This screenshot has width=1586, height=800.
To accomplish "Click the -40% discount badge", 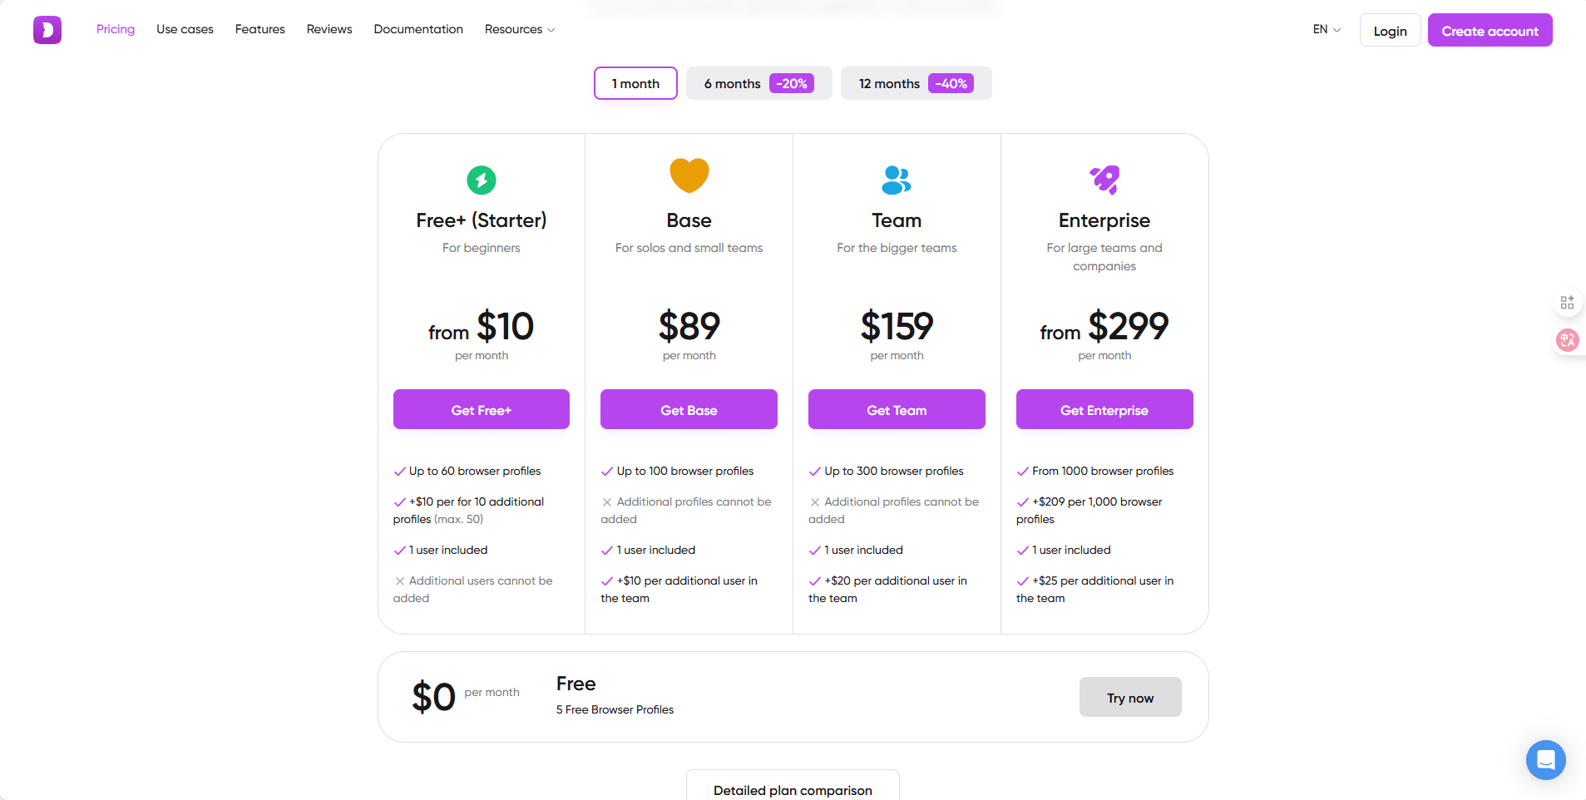I will pyautogui.click(x=950, y=83).
